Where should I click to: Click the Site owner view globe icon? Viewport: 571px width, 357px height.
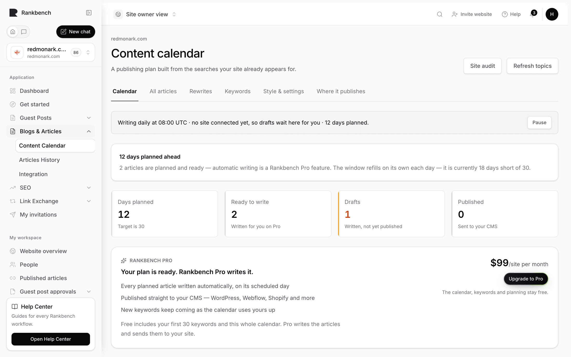pos(118,14)
